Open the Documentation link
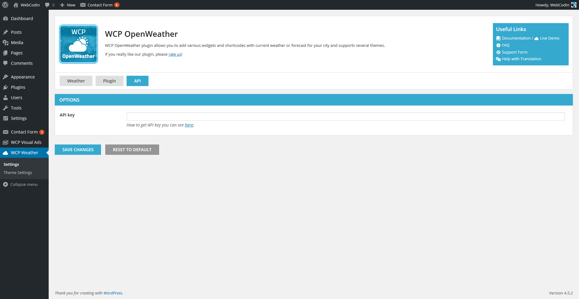This screenshot has height=299, width=579. (516, 38)
